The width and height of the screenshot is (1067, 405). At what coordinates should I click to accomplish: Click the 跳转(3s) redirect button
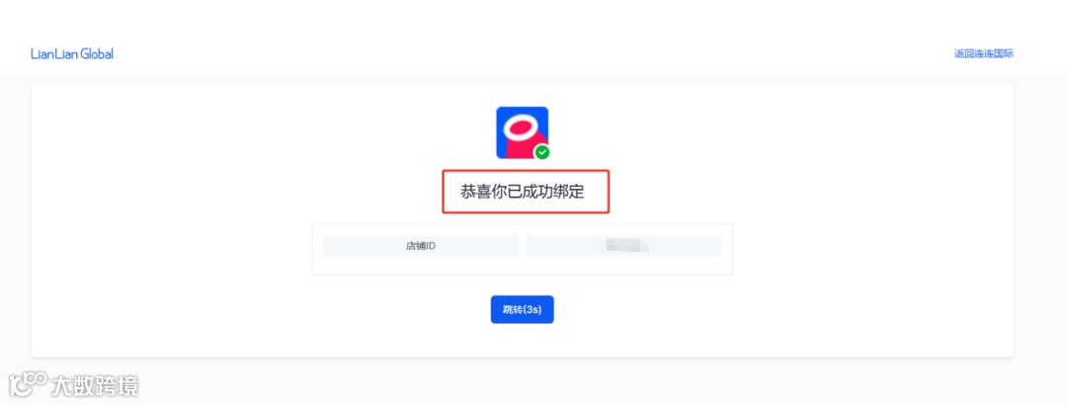pos(522,310)
